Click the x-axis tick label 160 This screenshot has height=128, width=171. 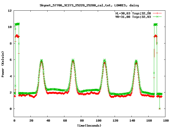tap(149, 121)
